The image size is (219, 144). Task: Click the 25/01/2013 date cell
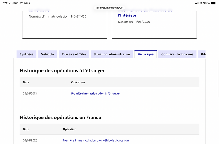click(x=30, y=94)
